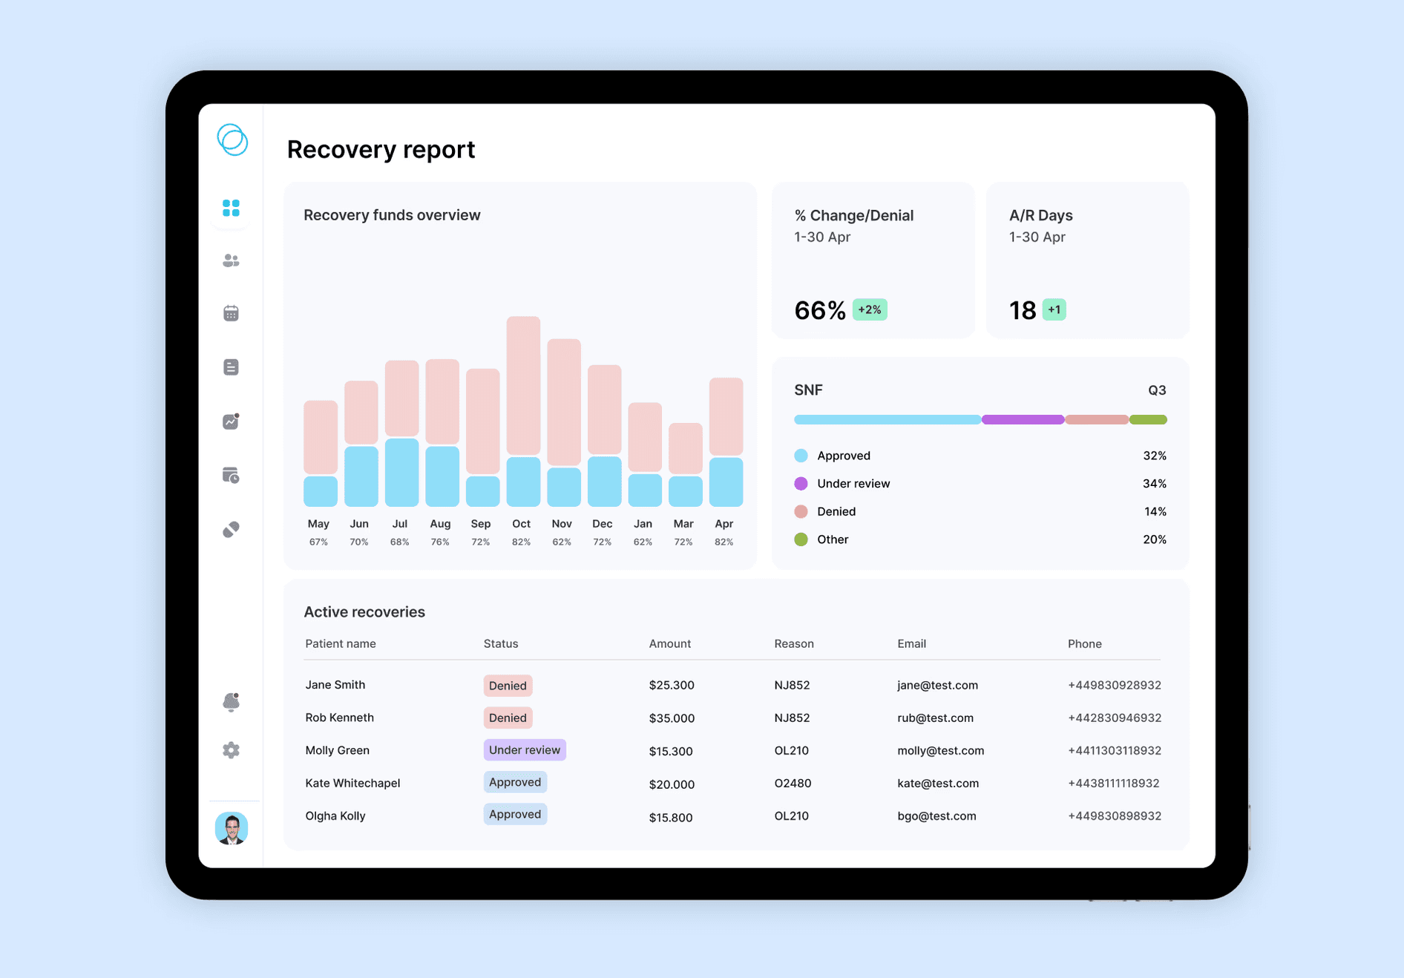Click the 66% change/denial value
Image resolution: width=1404 pixels, height=978 pixels.
tap(820, 310)
